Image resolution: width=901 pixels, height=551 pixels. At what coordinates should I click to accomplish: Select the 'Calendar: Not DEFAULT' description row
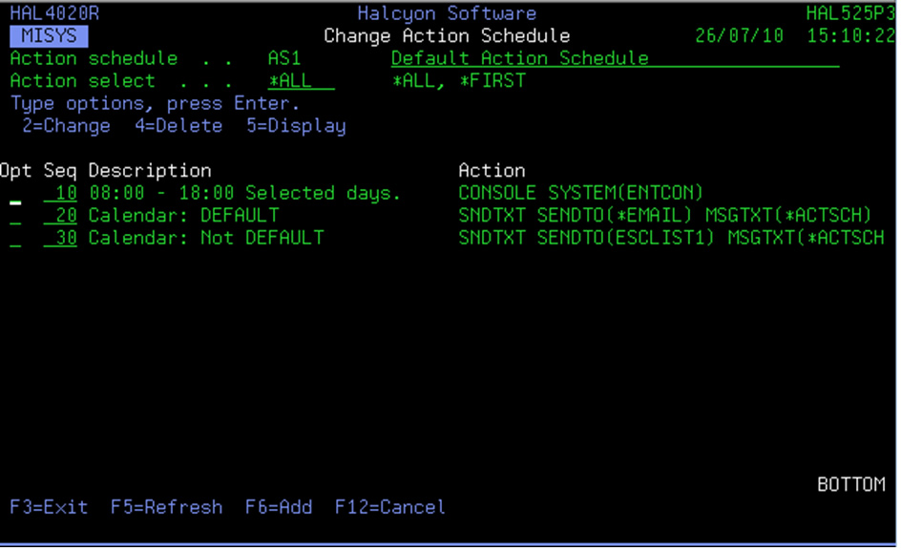206,238
